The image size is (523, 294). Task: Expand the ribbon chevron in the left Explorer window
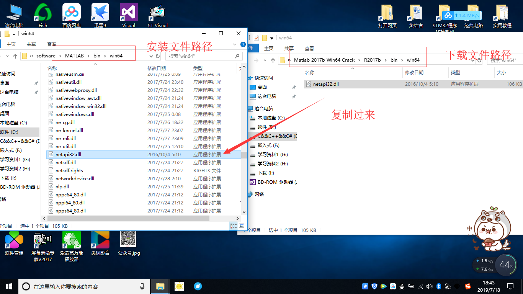click(234, 44)
